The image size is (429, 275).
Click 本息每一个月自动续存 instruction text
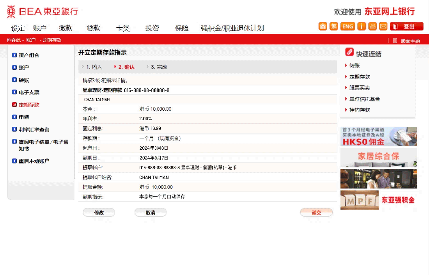pyautogui.click(x=162, y=197)
